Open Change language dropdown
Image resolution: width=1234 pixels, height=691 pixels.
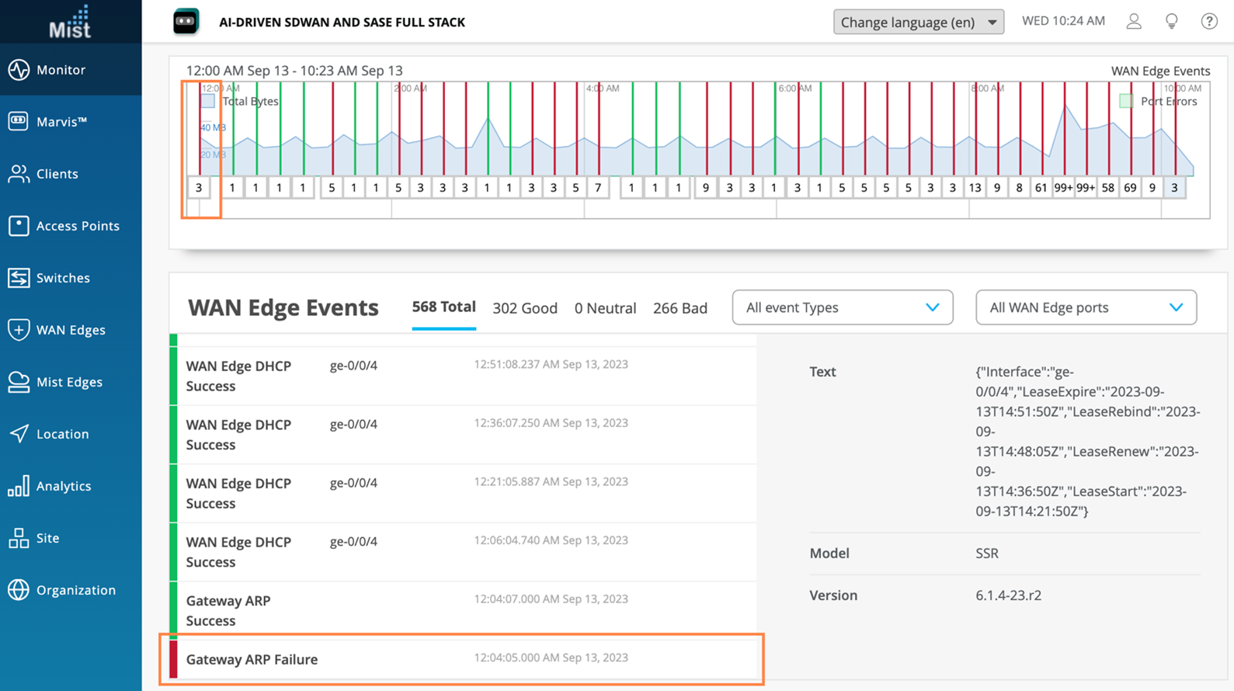tap(918, 22)
